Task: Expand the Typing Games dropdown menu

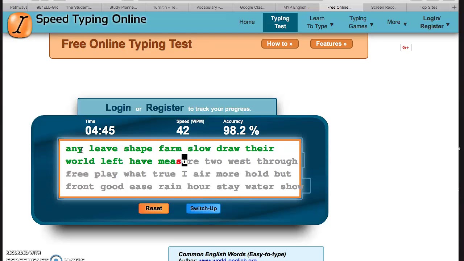Action: click(361, 22)
